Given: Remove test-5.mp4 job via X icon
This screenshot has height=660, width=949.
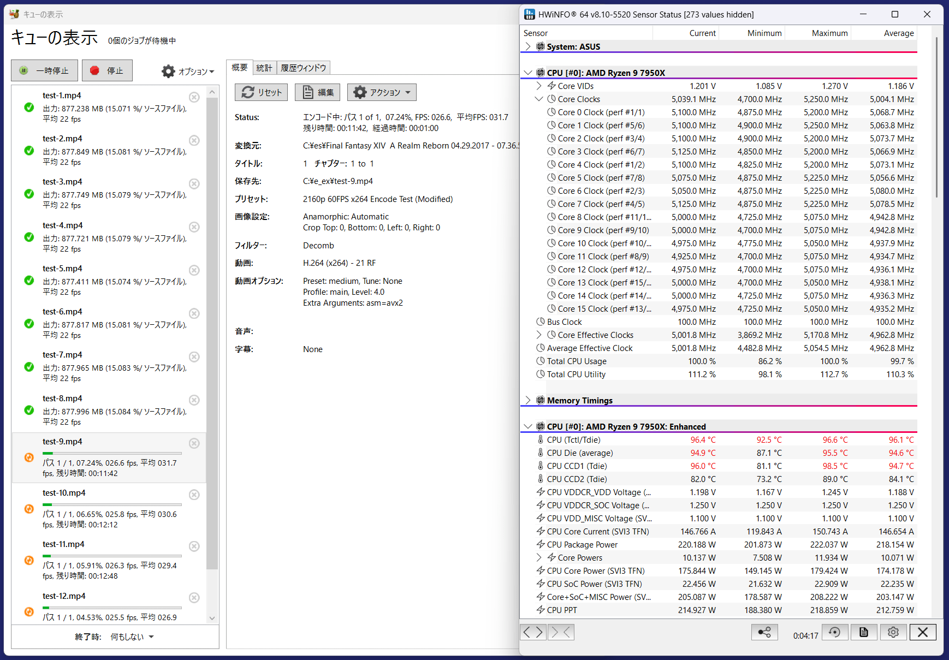Looking at the screenshot, I should click(x=194, y=270).
